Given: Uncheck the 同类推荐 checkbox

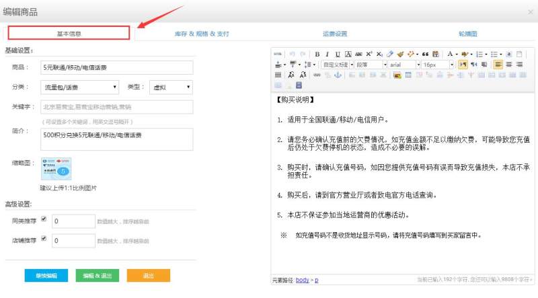Looking at the screenshot, I should (x=44, y=219).
